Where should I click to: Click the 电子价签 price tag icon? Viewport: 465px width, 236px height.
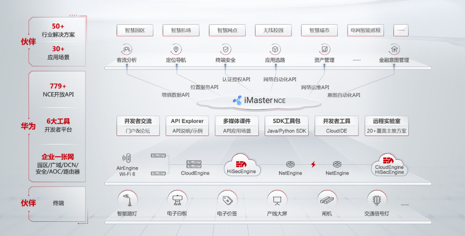coord(227,200)
